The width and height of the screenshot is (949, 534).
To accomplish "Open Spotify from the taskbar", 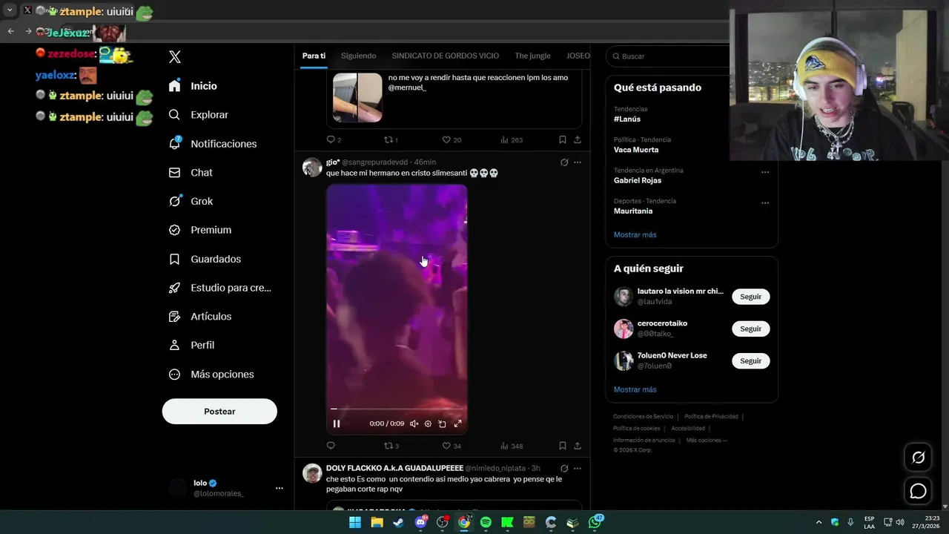I will [x=486, y=522].
